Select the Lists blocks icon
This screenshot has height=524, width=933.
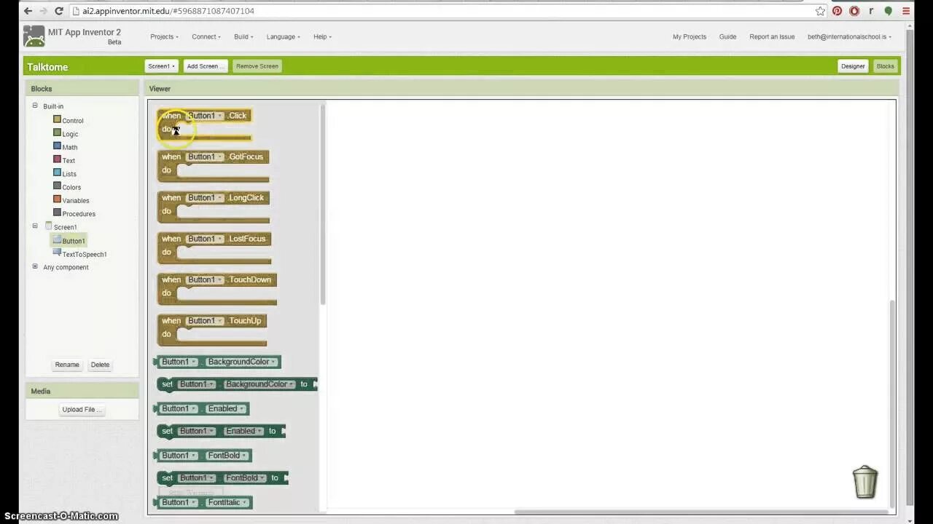tap(57, 172)
